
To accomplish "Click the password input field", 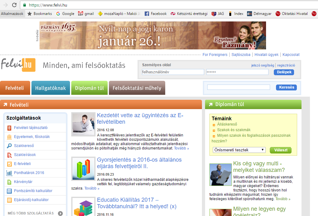I will tap(237, 72).
